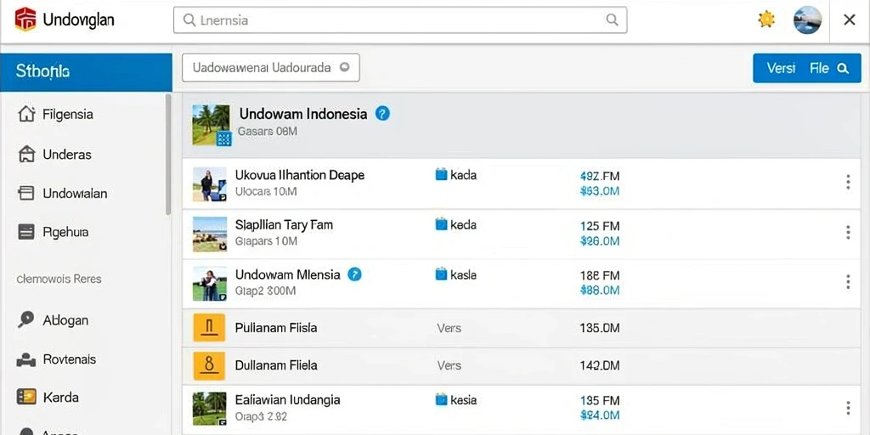The image size is (870, 435).
Task: Click the main search input field
Action: [400, 20]
